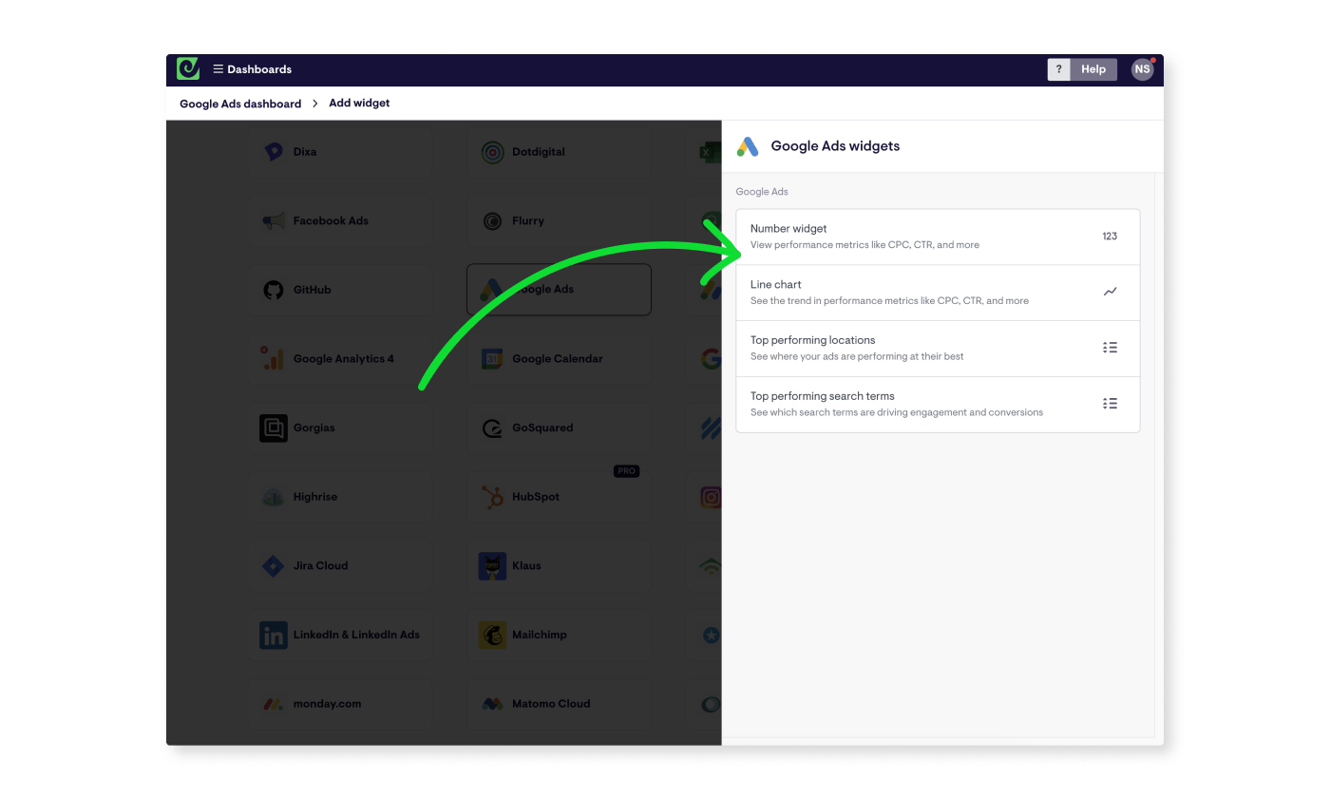Select Top performing search terms widget
Viewport: 1330px width, 798px height.
point(938,405)
